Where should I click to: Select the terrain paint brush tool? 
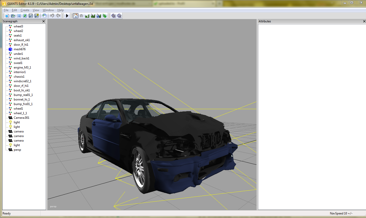click(93, 16)
